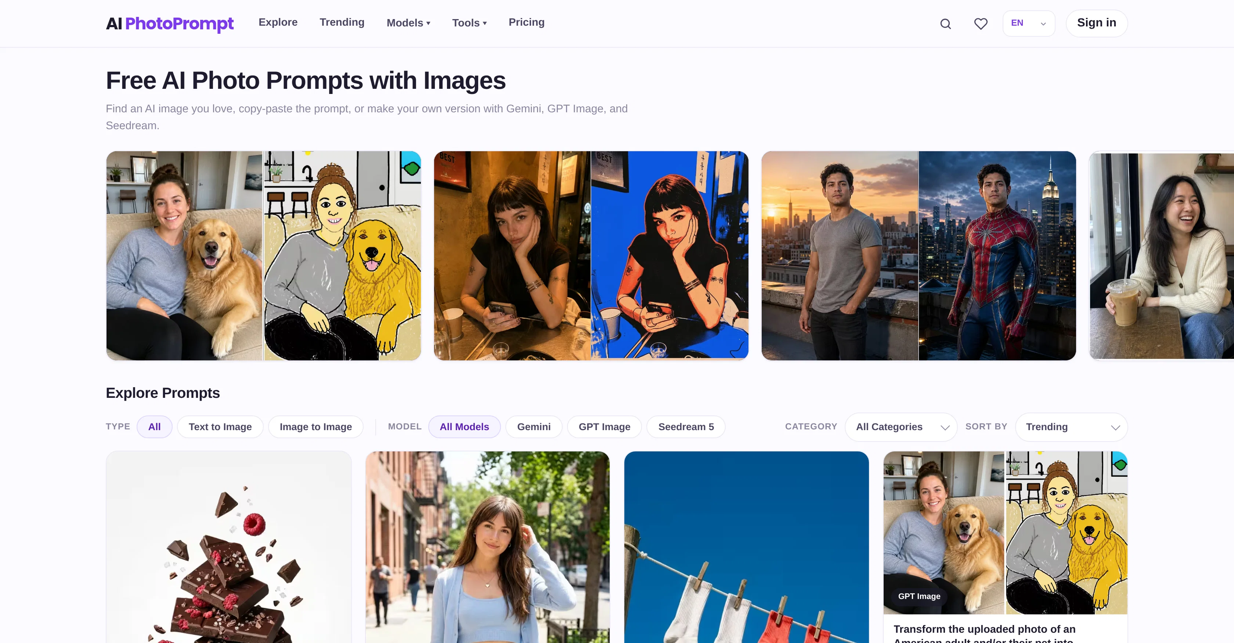Open Trending in top navigation
The width and height of the screenshot is (1234, 643).
tap(342, 22)
